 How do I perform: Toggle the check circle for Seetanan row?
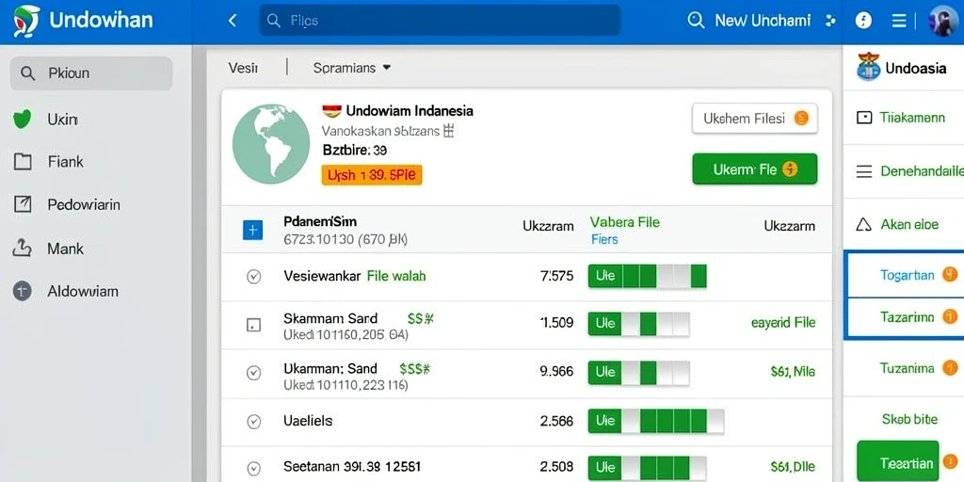(x=253, y=467)
